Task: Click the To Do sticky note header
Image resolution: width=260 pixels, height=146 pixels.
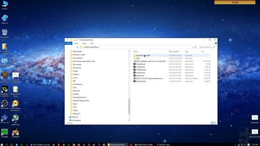Action: pos(235,2)
